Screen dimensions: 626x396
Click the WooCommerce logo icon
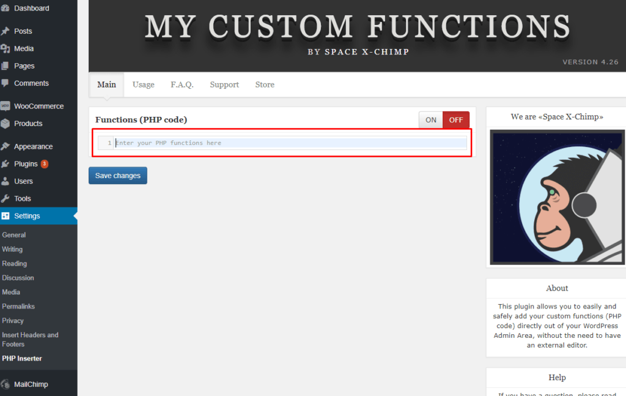[6, 106]
